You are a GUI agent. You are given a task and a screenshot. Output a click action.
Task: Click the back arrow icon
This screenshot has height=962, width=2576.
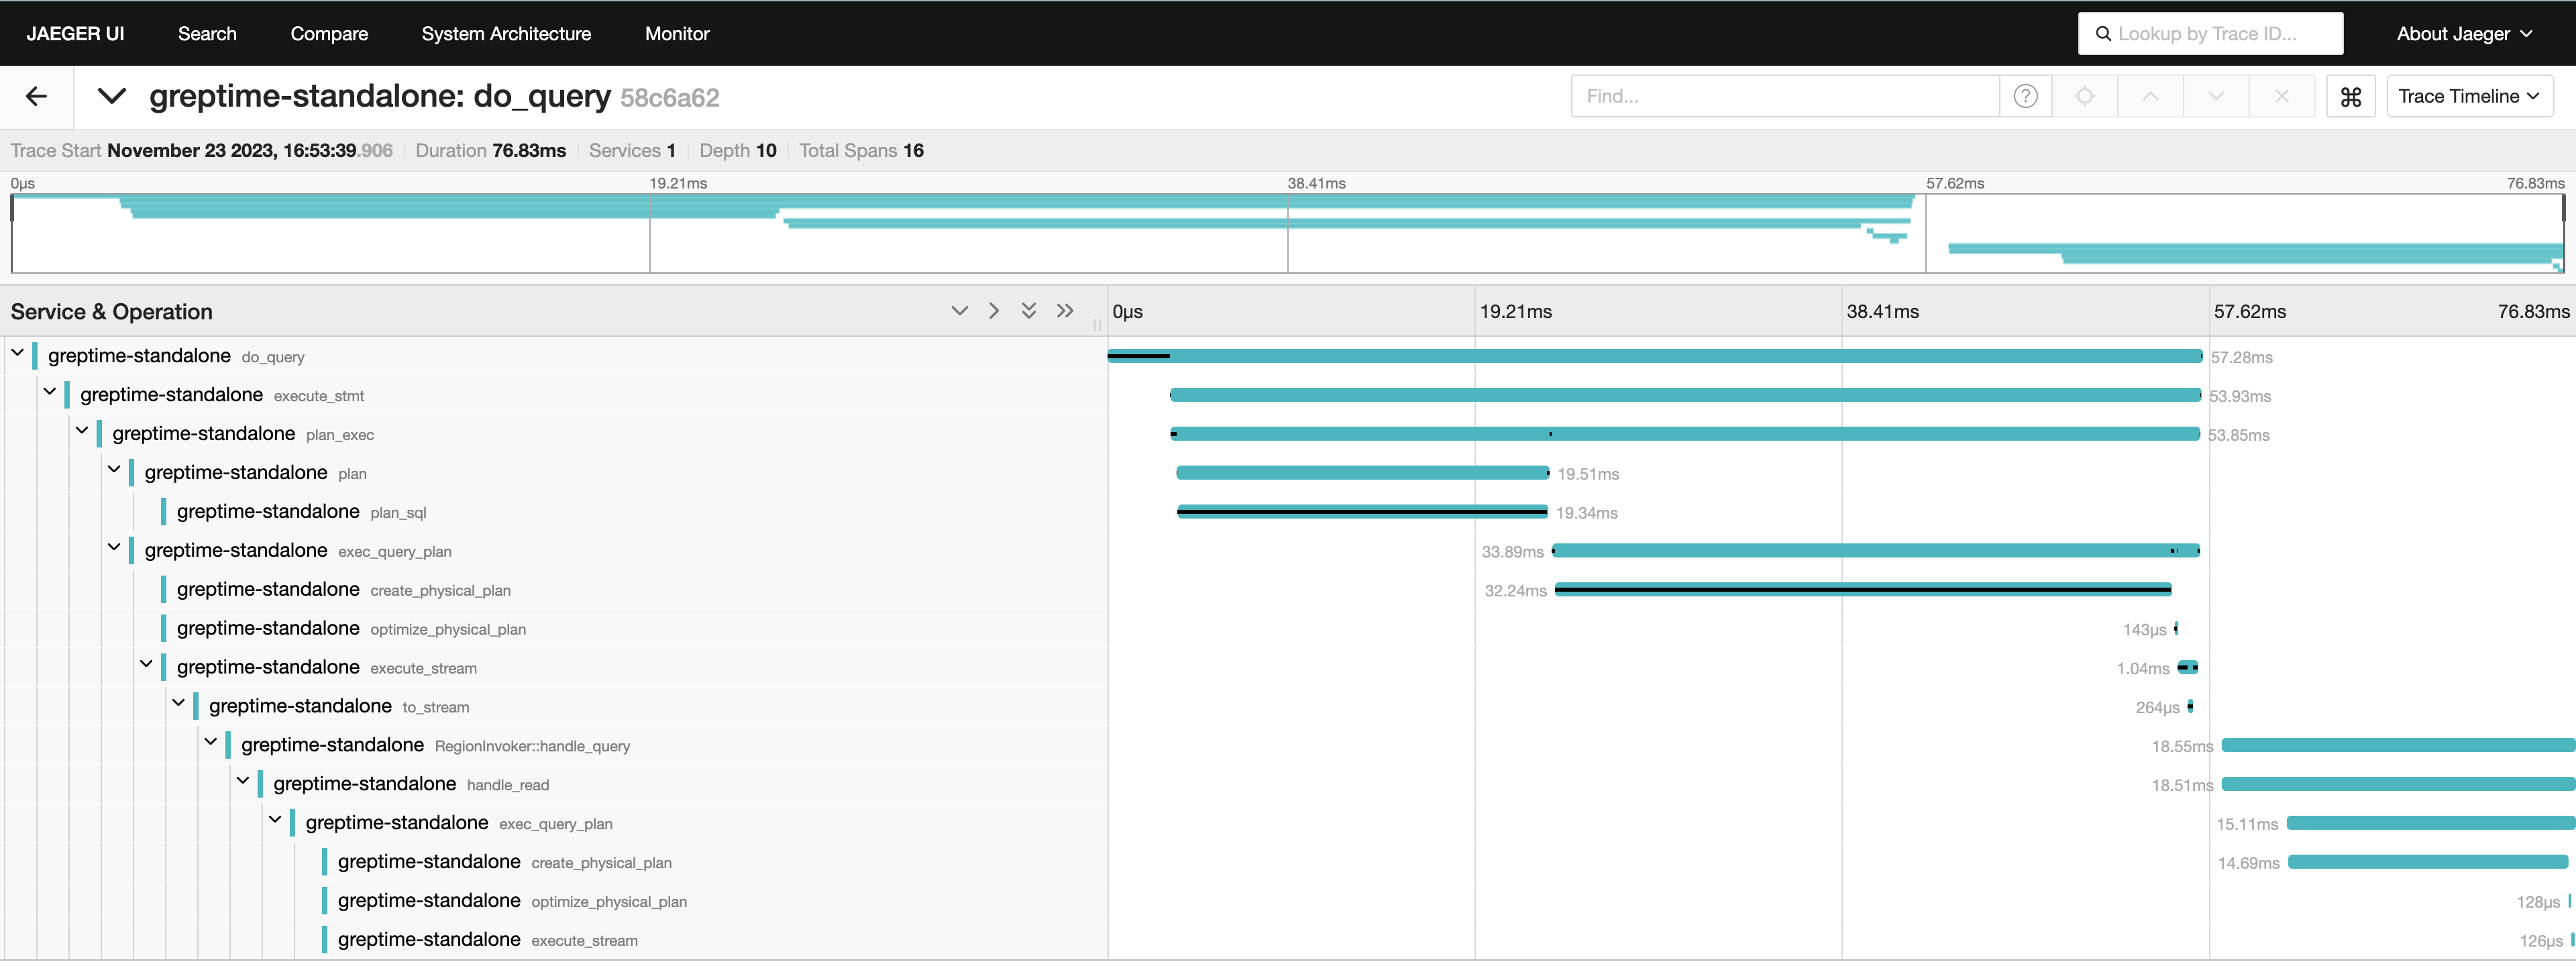click(37, 96)
